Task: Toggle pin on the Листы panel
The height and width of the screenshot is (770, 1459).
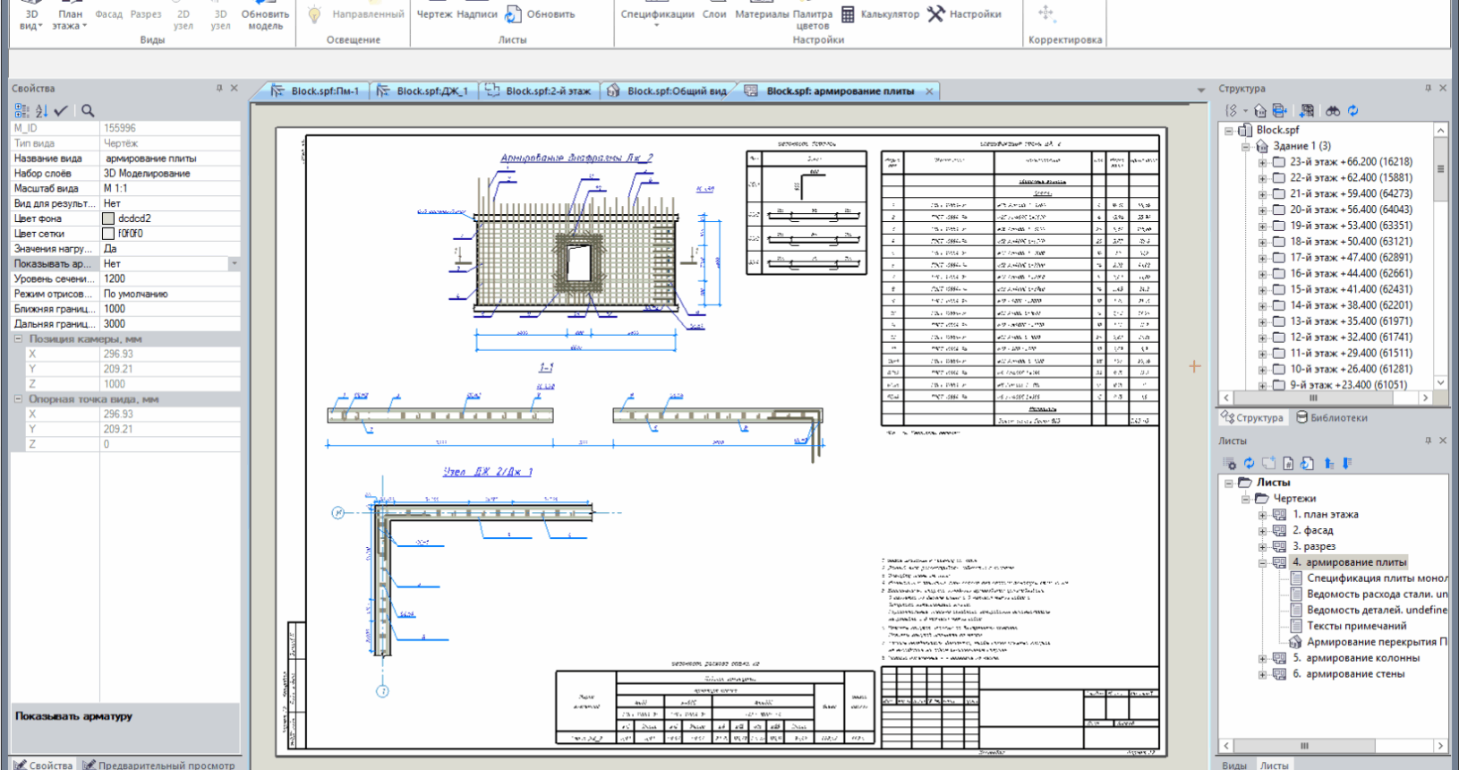Action: click(x=1428, y=441)
